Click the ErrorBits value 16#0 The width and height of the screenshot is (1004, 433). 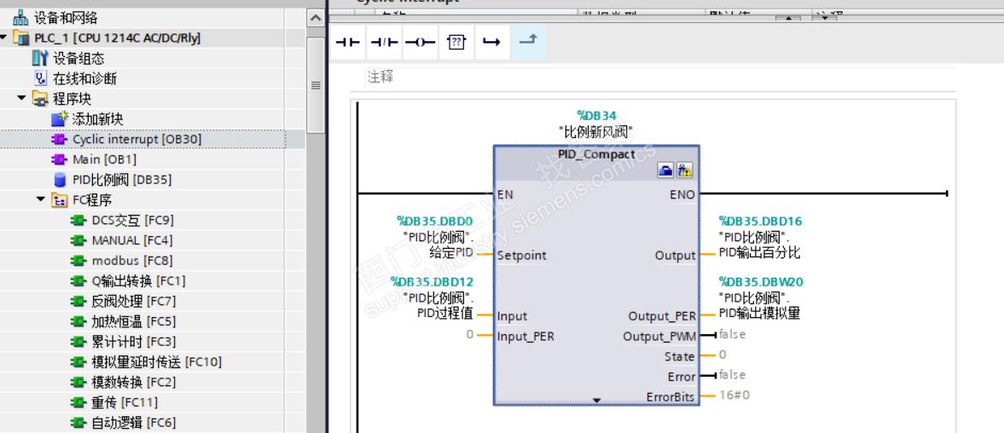pos(734,395)
